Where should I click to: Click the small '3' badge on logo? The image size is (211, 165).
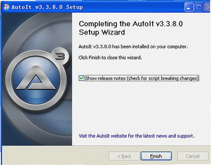point(60,56)
